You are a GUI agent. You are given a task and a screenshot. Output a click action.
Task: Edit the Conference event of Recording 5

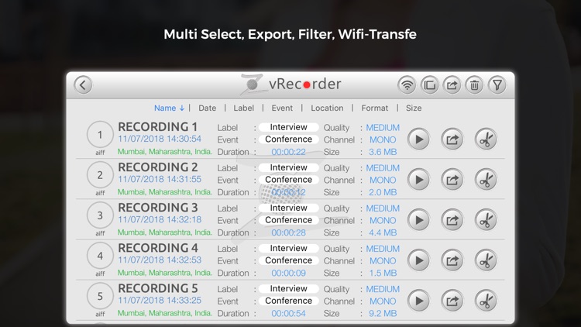pyautogui.click(x=289, y=301)
